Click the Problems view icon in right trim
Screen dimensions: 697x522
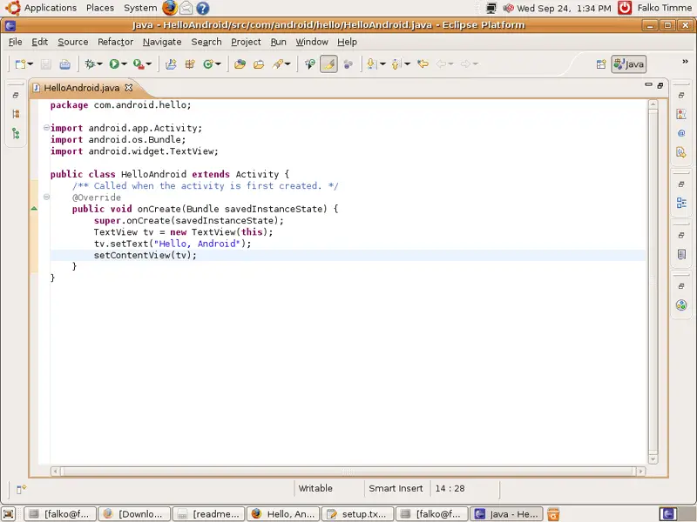pyautogui.click(x=681, y=114)
